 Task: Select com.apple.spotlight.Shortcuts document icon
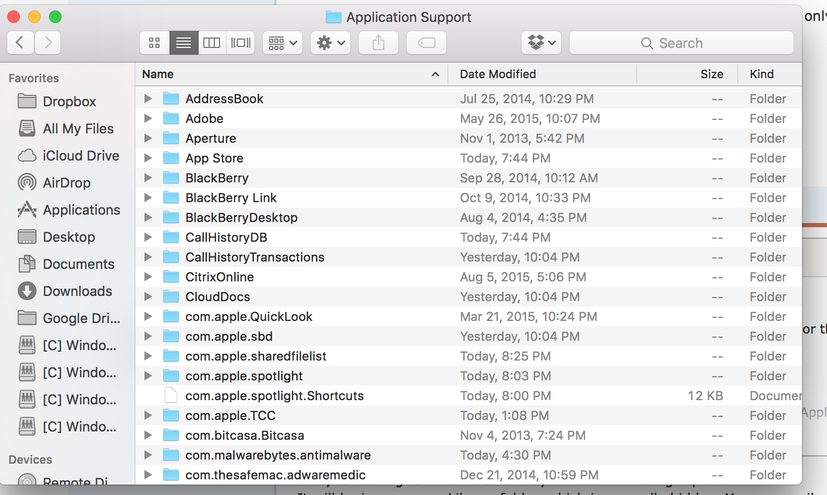171,395
